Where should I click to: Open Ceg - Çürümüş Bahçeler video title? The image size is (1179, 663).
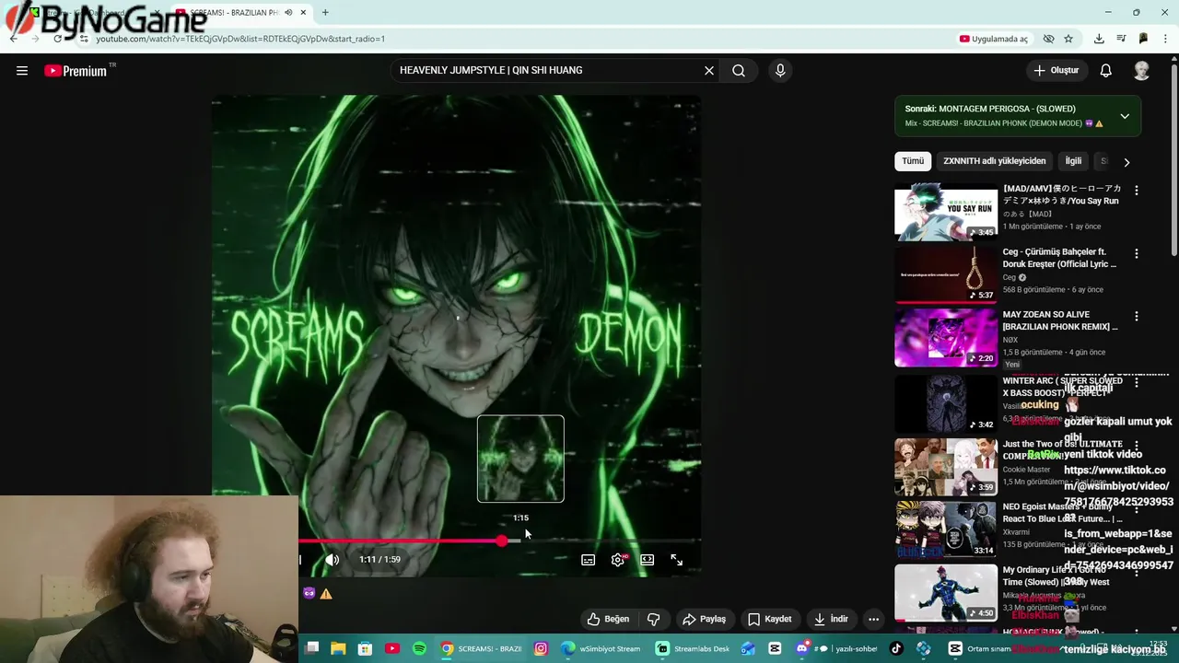point(1059,258)
